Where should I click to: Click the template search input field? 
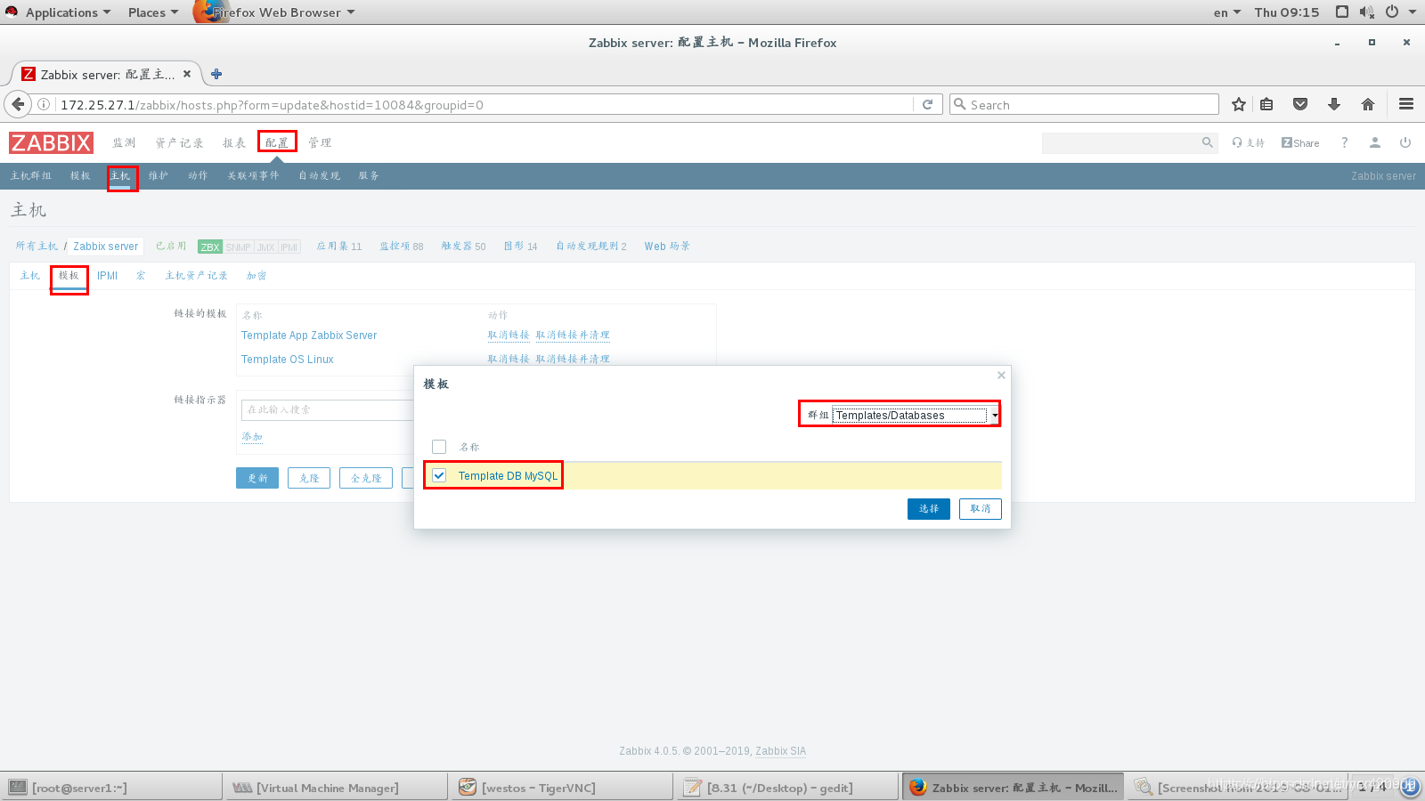click(328, 409)
